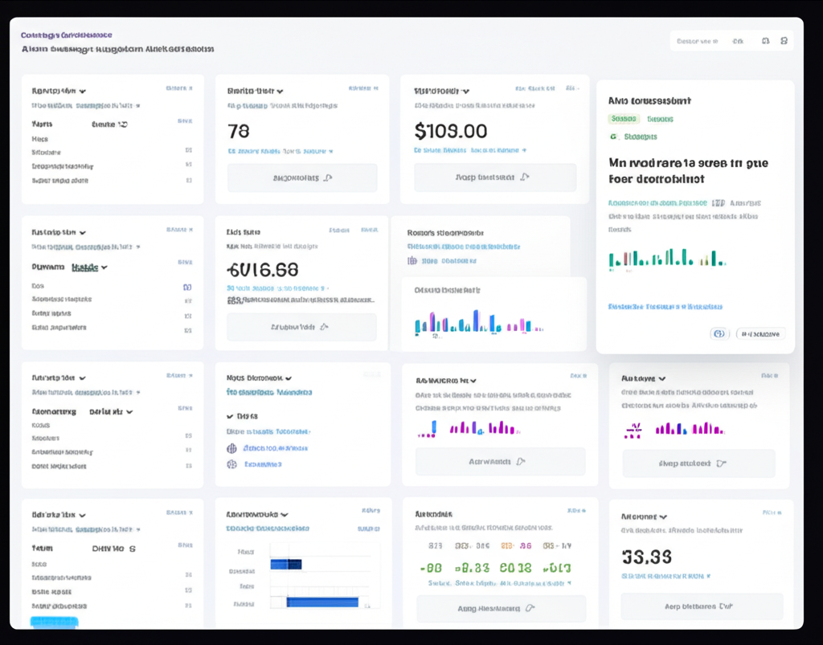Click the notifications icon at top right

[x=766, y=41]
